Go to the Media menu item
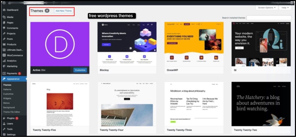The height and width of the screenshot is (137, 296). [x=10, y=17]
